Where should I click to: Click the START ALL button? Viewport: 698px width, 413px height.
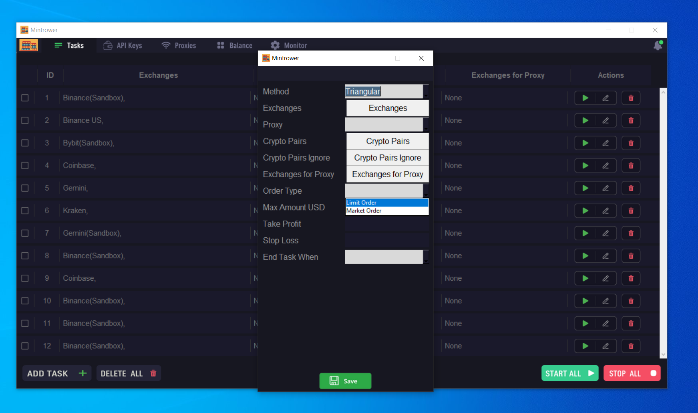coord(569,373)
